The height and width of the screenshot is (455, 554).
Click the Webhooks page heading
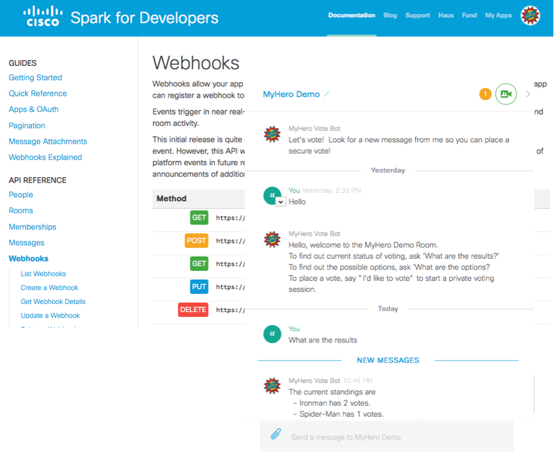tap(196, 63)
